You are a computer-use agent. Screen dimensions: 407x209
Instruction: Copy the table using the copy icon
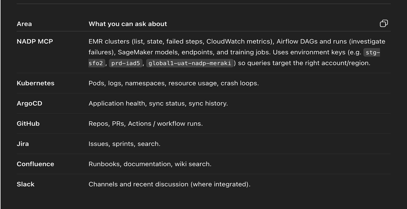point(384,23)
